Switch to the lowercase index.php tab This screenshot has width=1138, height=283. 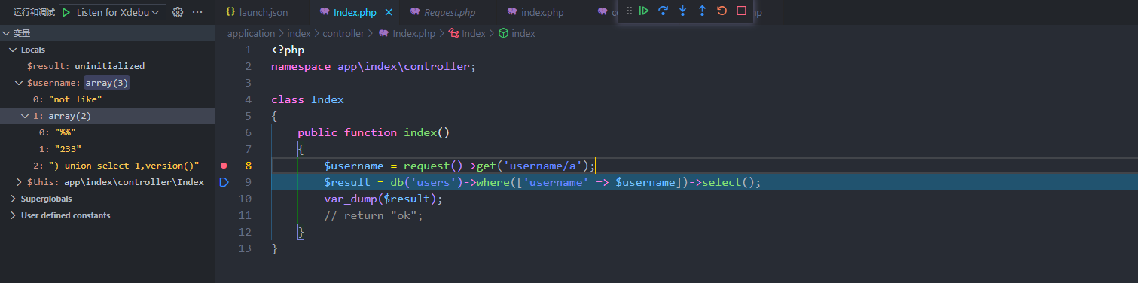542,13
